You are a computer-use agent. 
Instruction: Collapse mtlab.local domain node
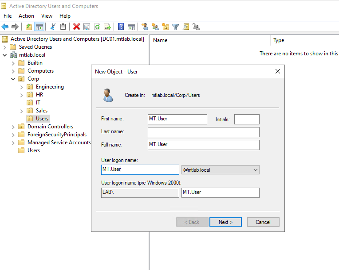coord(5,55)
